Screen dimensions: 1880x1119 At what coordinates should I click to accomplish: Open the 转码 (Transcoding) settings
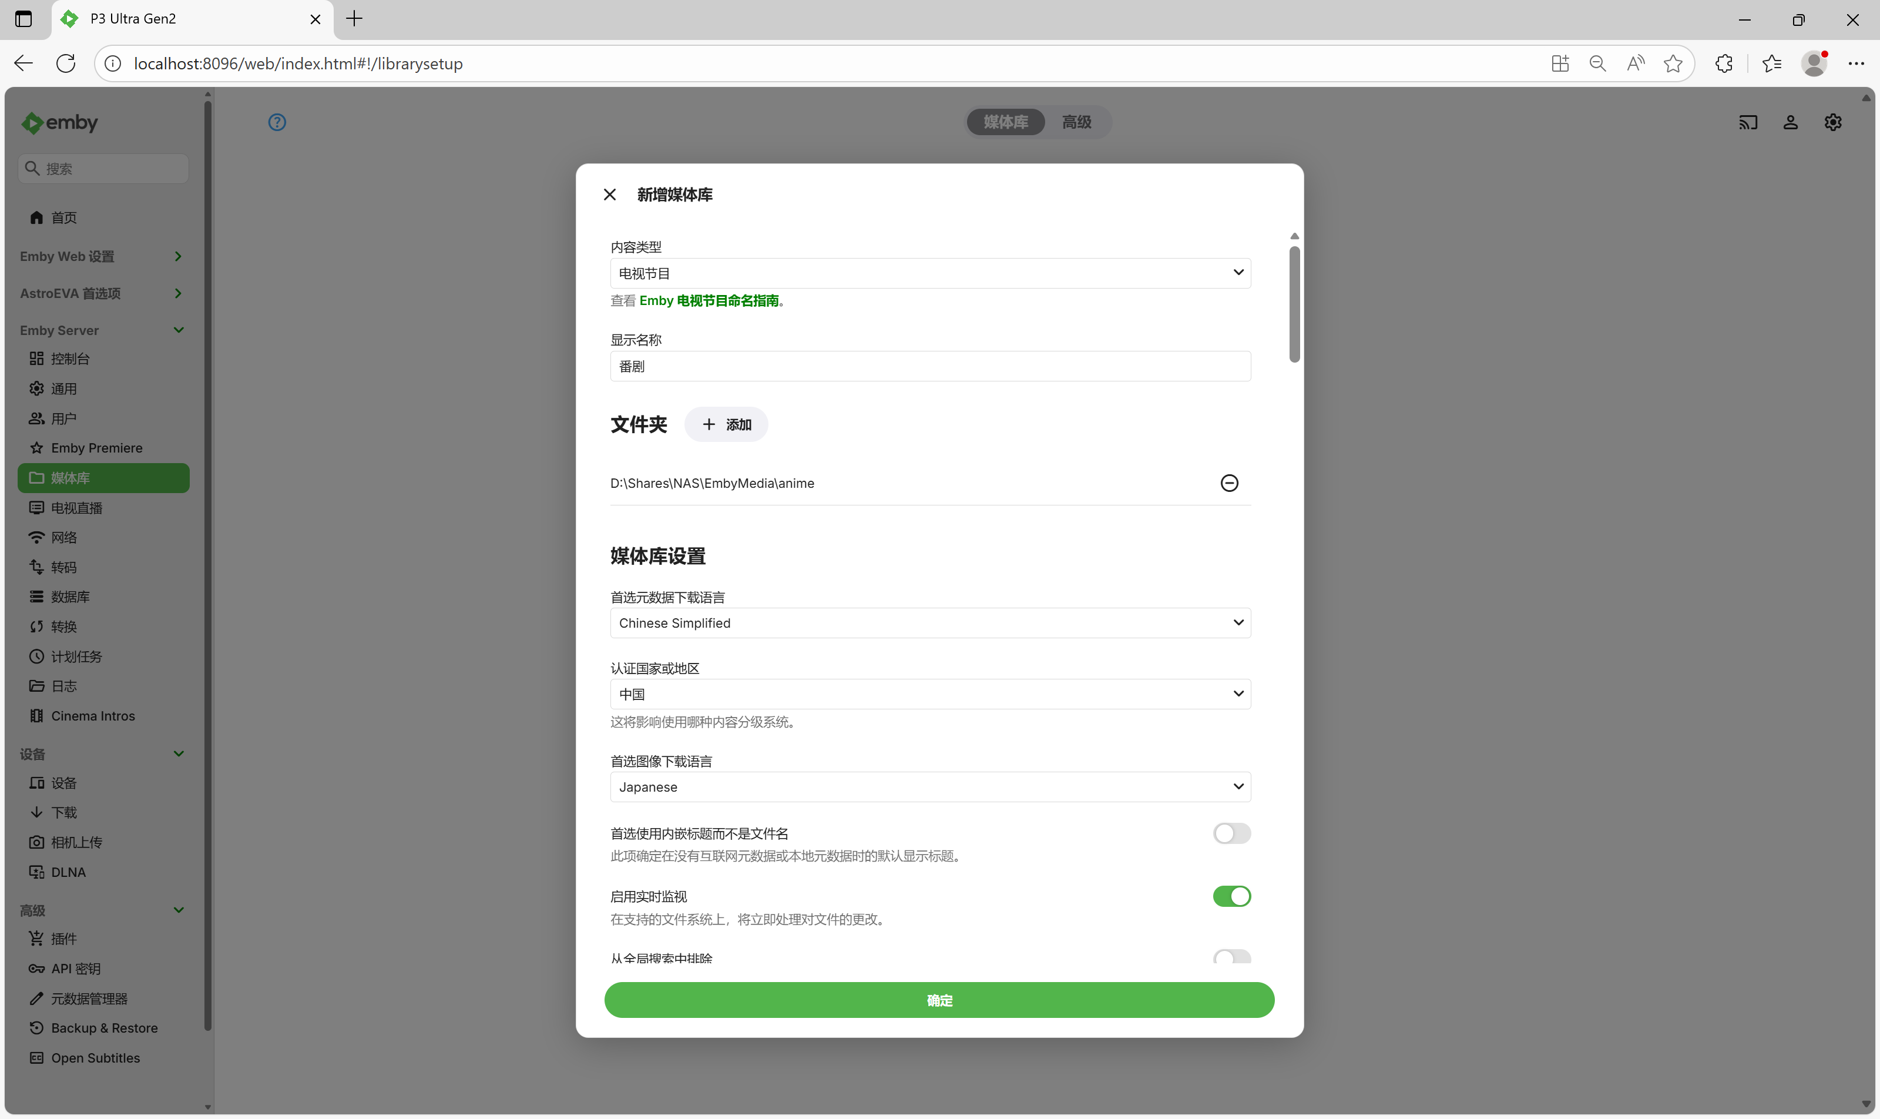coord(64,567)
